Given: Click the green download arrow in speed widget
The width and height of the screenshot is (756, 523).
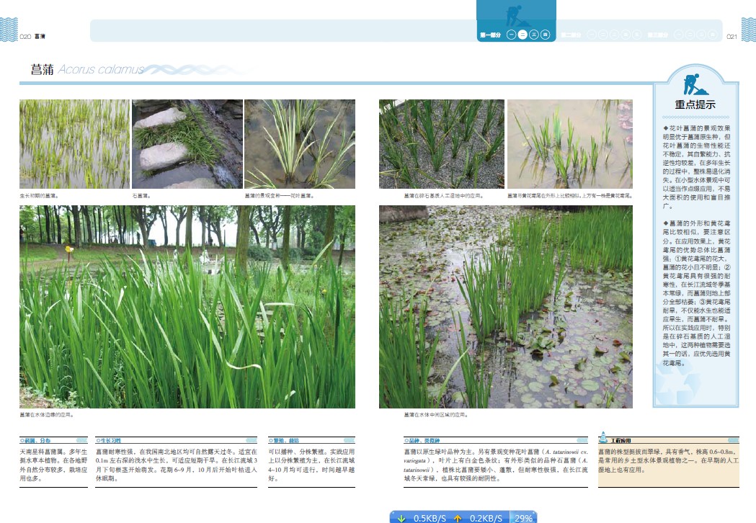Looking at the screenshot, I should point(402,517).
